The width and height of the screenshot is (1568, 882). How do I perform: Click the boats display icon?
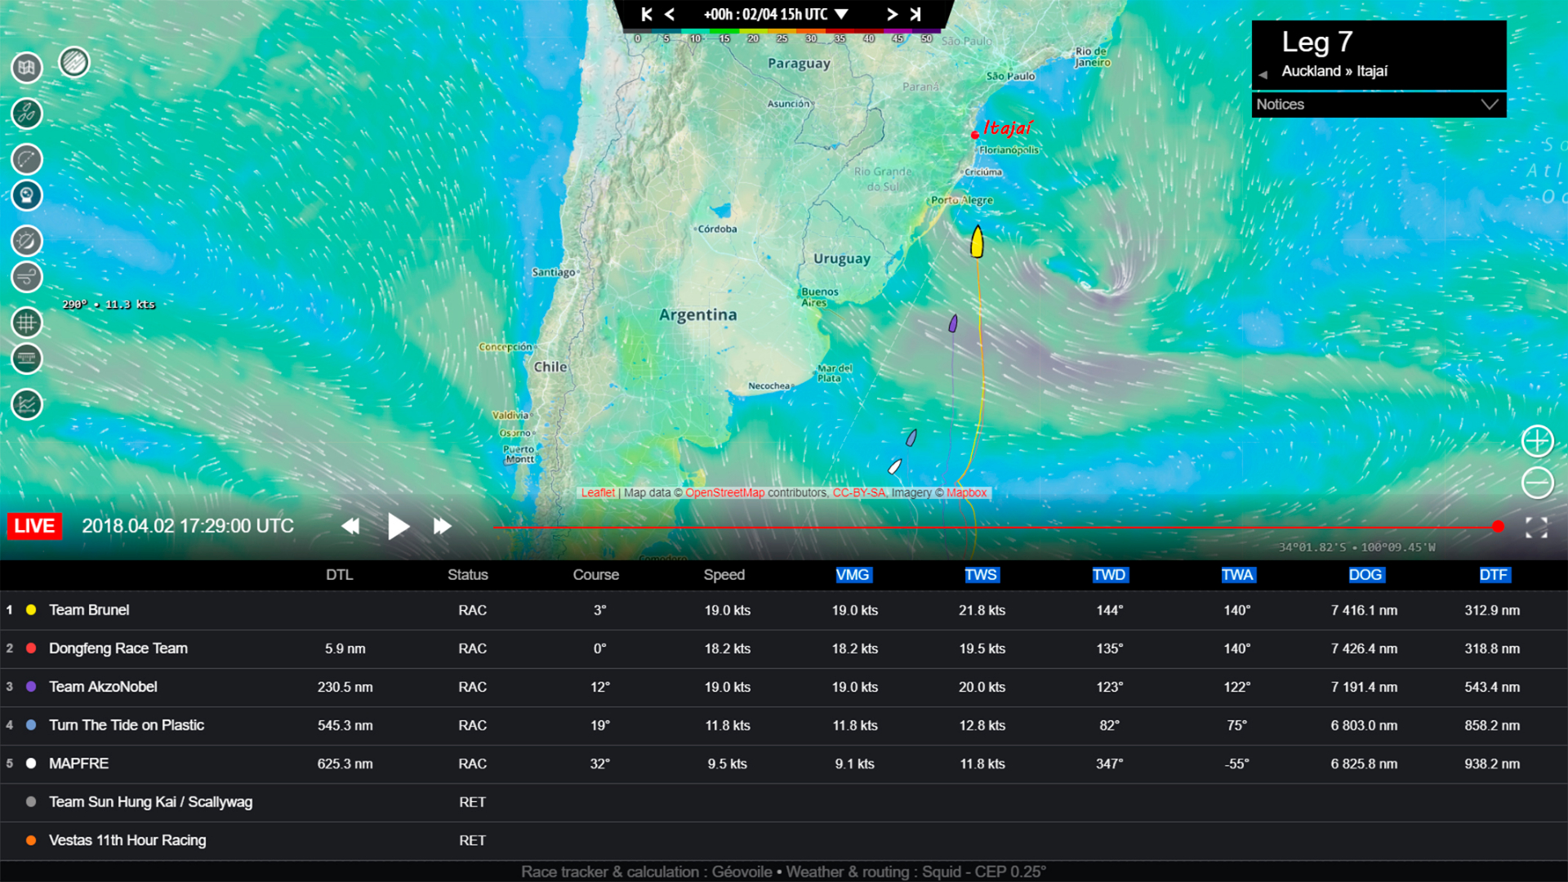click(x=26, y=114)
